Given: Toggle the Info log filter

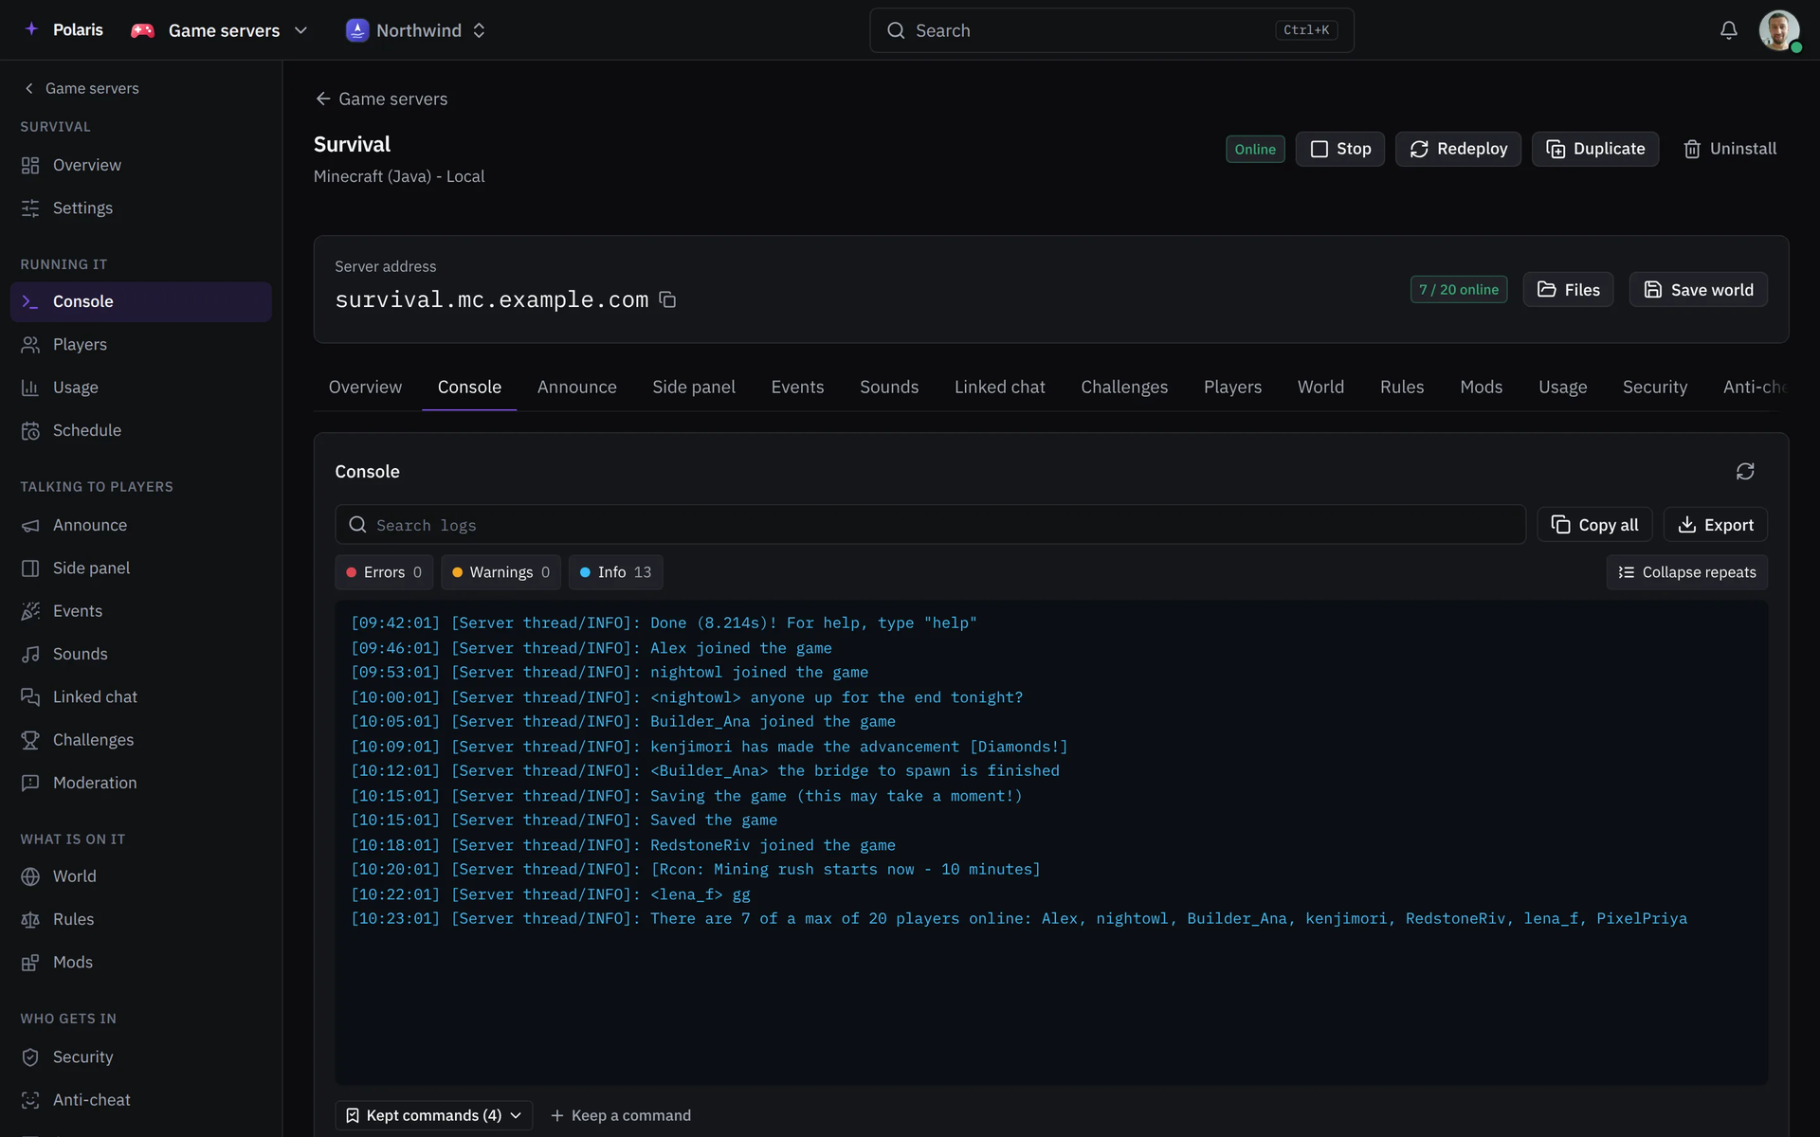Looking at the screenshot, I should coord(615,572).
